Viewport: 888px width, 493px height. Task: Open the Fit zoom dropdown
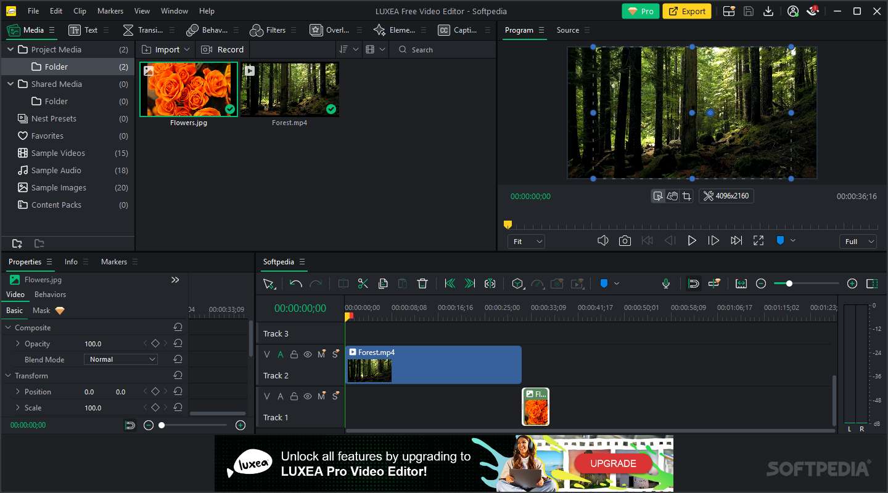(526, 242)
